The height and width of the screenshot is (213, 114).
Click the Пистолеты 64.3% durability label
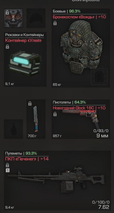pos(69,102)
